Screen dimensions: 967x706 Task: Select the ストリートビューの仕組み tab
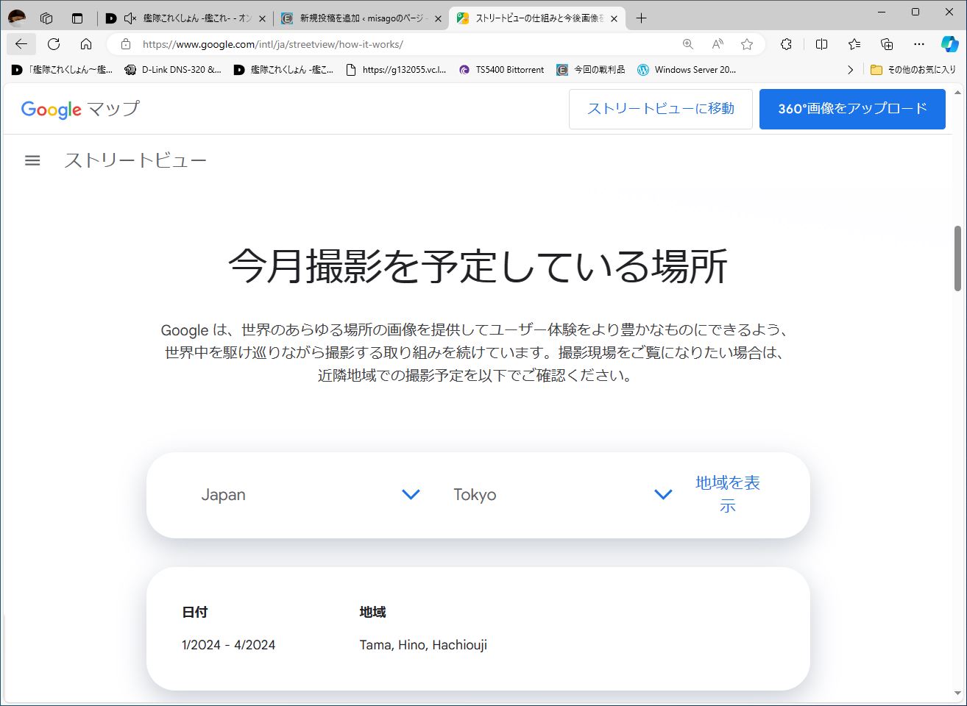[x=537, y=18]
